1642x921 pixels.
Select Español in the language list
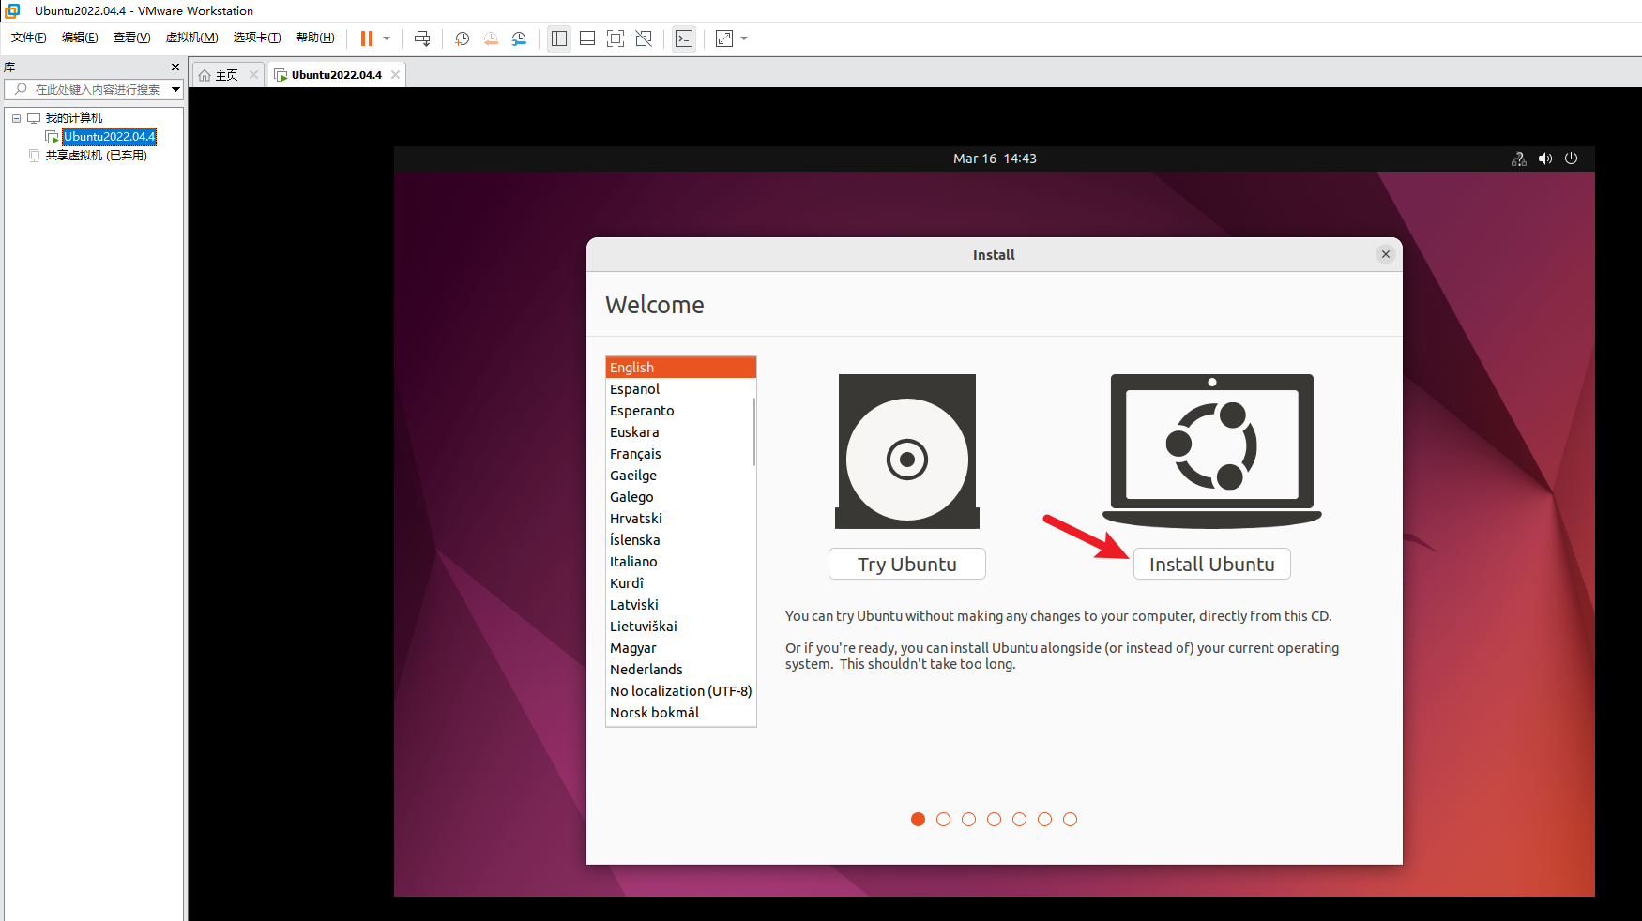coord(679,389)
